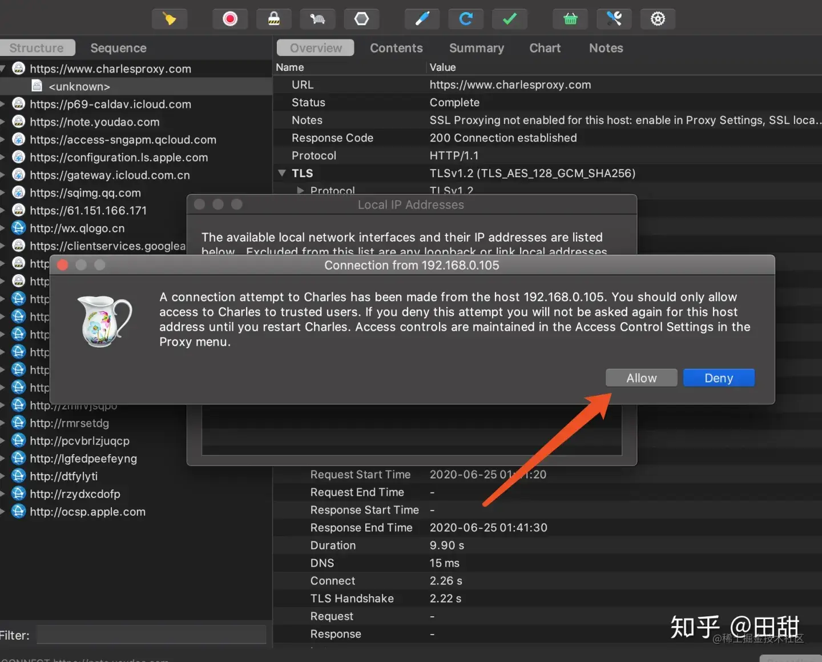822x662 pixels.
Task: Toggle the red record button
Action: [x=230, y=19]
